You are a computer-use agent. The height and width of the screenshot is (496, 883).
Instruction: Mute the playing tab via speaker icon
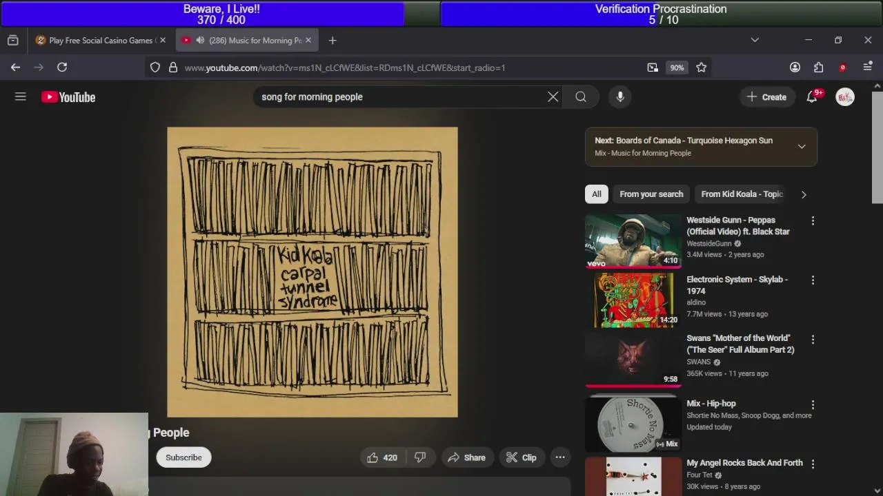[200, 41]
